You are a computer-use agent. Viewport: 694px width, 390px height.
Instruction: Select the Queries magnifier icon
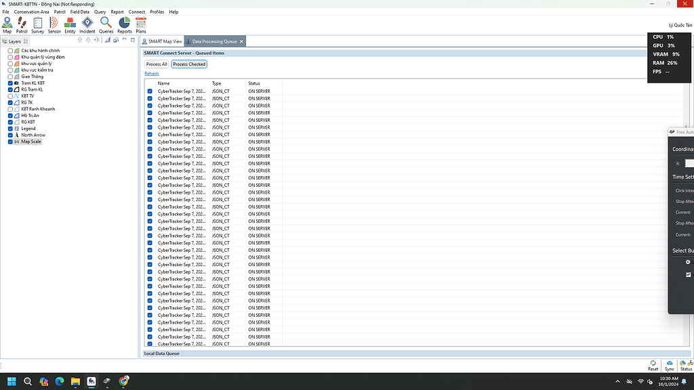[x=106, y=24]
